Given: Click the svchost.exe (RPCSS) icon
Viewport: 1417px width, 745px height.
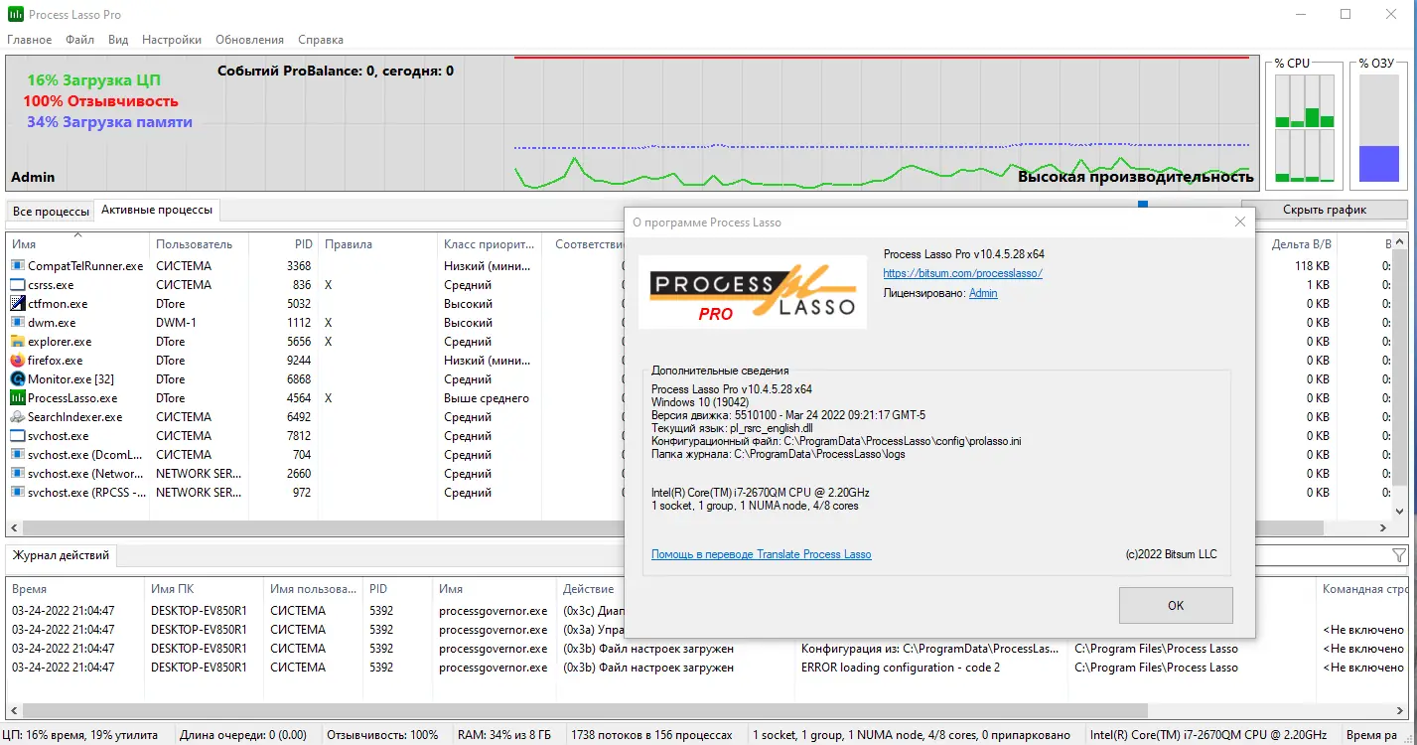Looking at the screenshot, I should (x=18, y=493).
